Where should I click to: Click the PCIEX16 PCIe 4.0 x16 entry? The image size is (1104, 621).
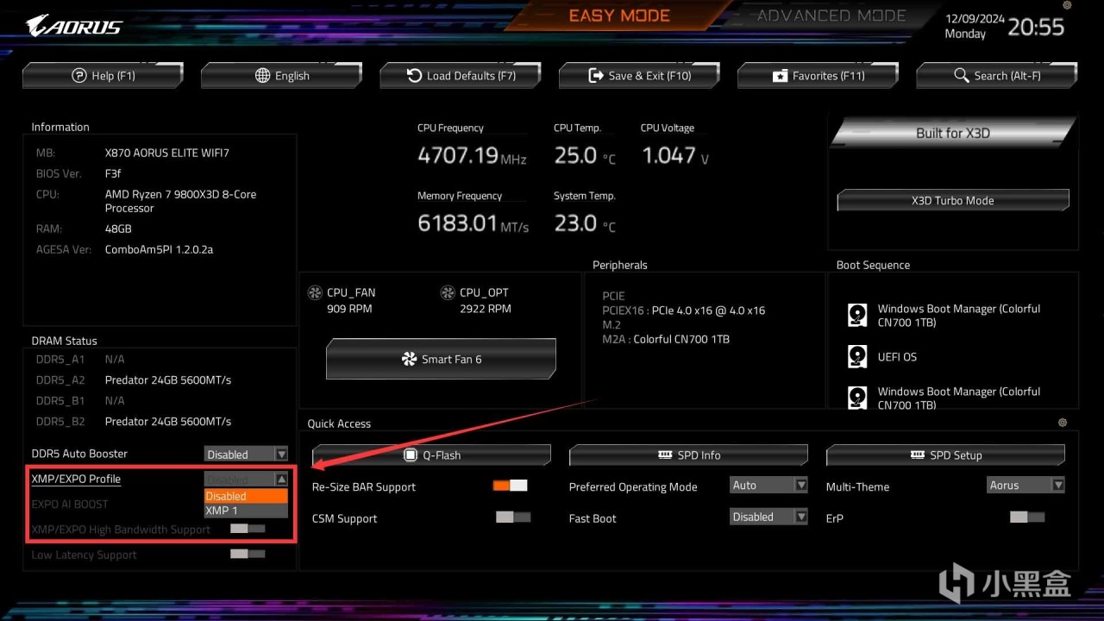(684, 310)
